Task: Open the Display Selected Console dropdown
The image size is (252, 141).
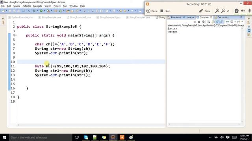Action: [235, 22]
